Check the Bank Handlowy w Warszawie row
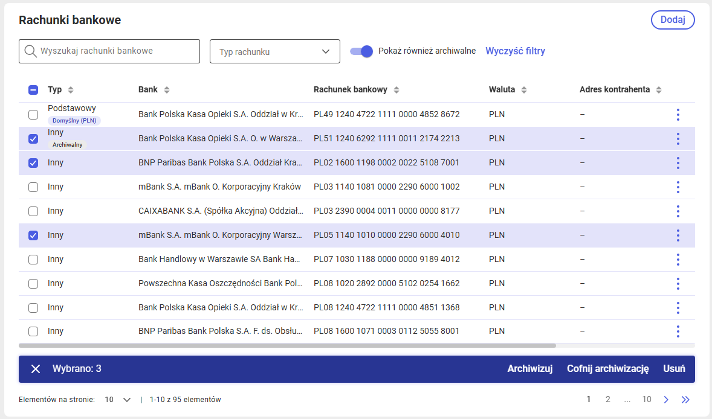 [33, 260]
